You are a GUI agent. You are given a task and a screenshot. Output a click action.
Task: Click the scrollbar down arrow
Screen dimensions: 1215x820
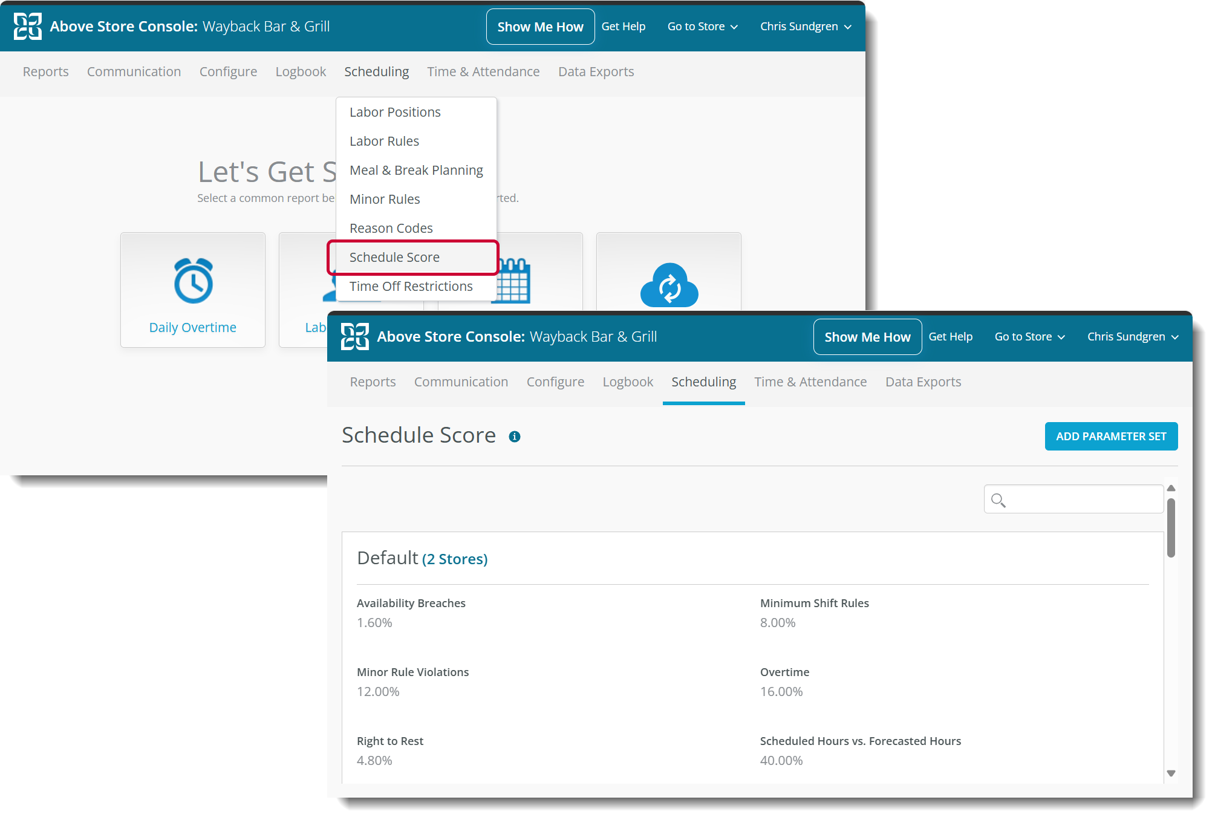pyautogui.click(x=1171, y=773)
